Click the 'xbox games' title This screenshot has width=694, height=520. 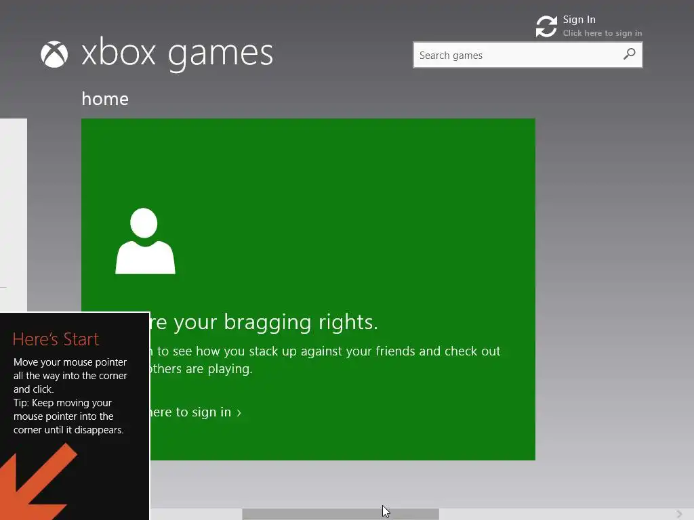click(177, 53)
